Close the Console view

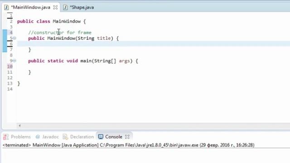(127, 137)
